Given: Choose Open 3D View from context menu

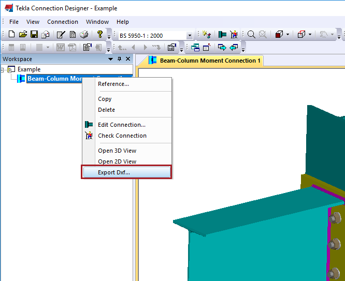Looking at the screenshot, I should [x=127, y=151].
